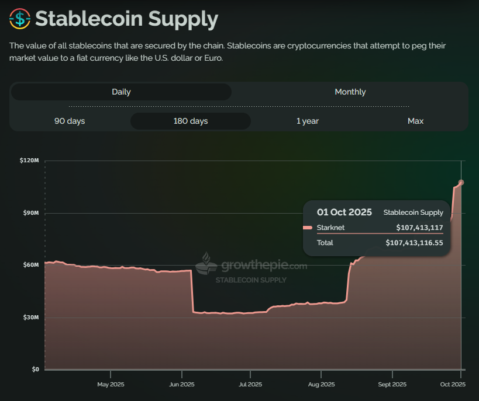Switch to the Monthly toggle
Image resolution: width=479 pixels, height=401 pixels.
pyautogui.click(x=350, y=92)
